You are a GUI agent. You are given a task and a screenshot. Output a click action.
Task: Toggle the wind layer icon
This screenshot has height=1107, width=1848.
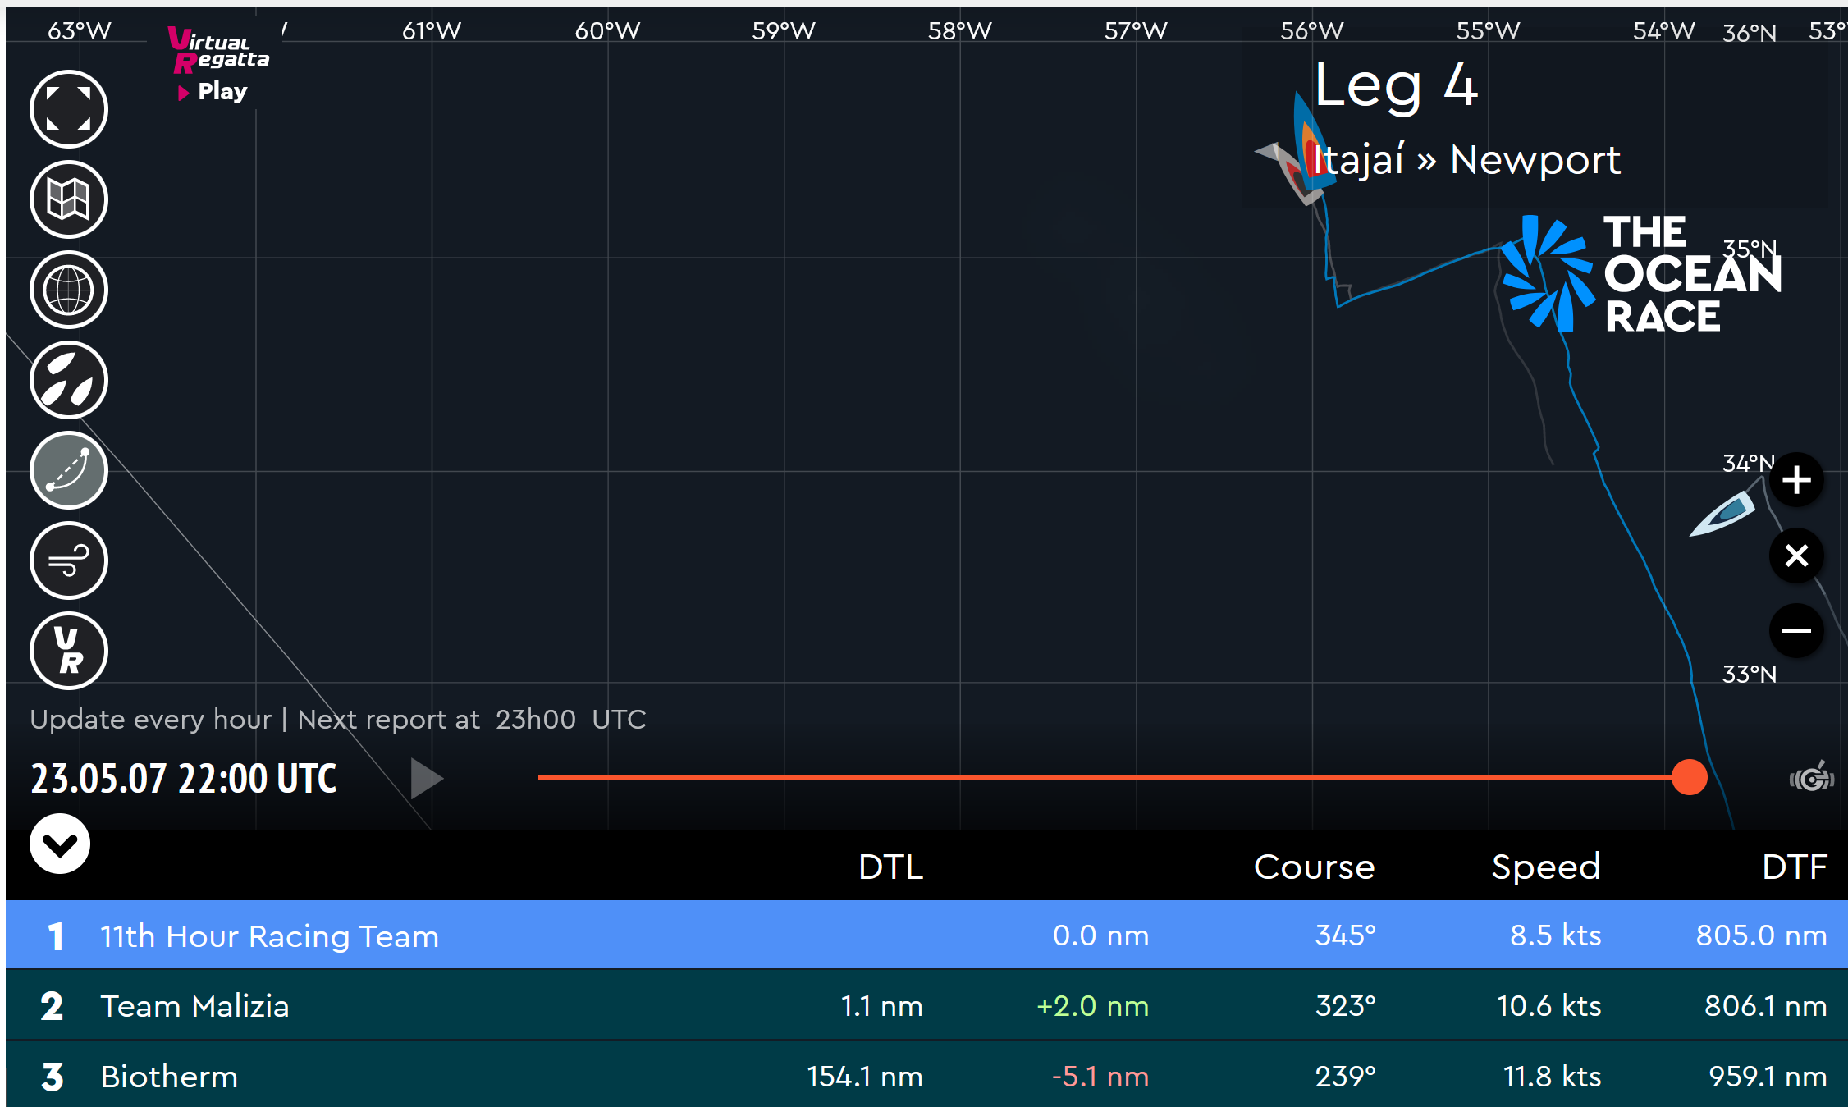click(69, 560)
